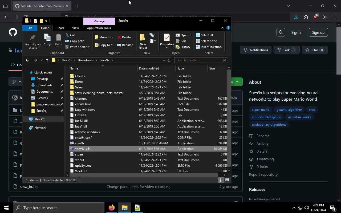Click Paste shortcut in ribbon
Viewport: 341px width, 213px height.
click(x=78, y=47)
